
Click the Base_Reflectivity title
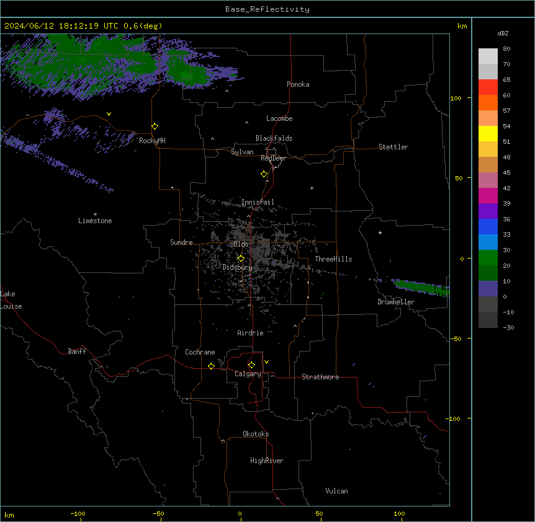coord(267,9)
